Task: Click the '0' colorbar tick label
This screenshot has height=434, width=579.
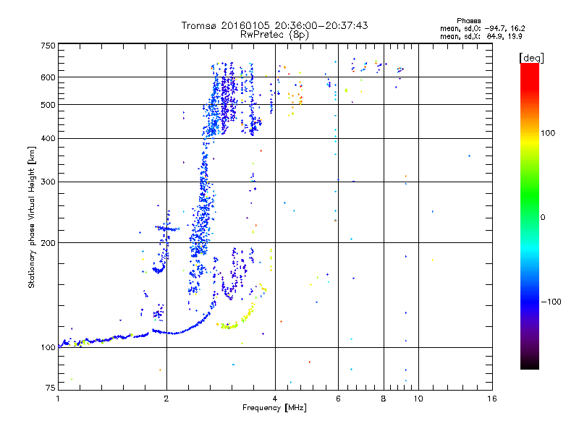Action: [x=543, y=218]
